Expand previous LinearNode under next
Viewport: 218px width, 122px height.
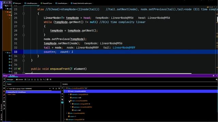click(x=71, y=107)
